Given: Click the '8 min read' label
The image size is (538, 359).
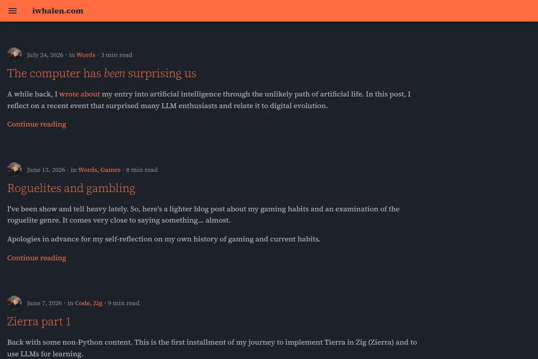Looking at the screenshot, I should coord(142,170).
